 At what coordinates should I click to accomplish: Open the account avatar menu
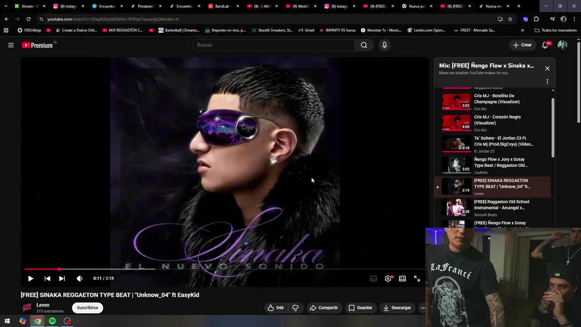[x=562, y=45]
